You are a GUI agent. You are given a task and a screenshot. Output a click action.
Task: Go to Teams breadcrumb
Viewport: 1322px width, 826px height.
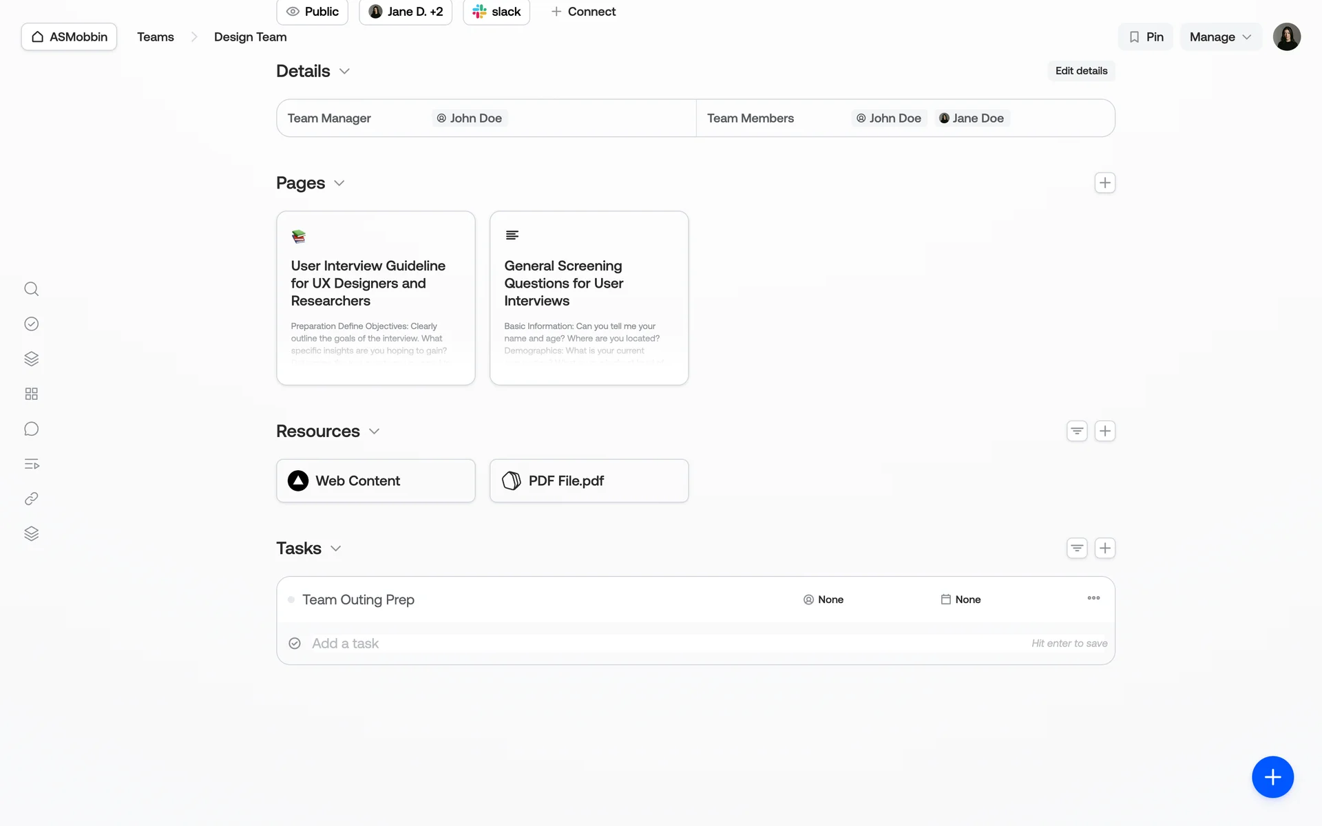coord(156,37)
